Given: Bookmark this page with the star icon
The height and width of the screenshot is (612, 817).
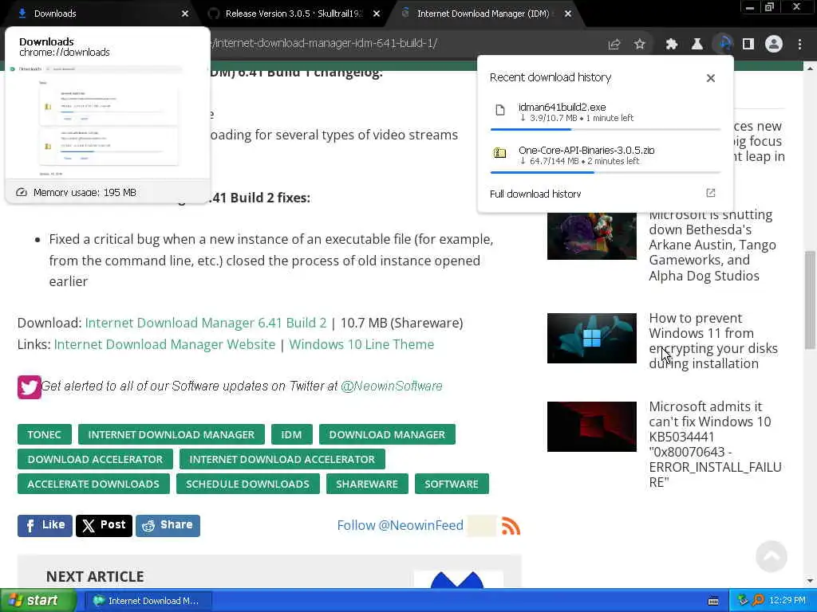Looking at the screenshot, I should (640, 45).
